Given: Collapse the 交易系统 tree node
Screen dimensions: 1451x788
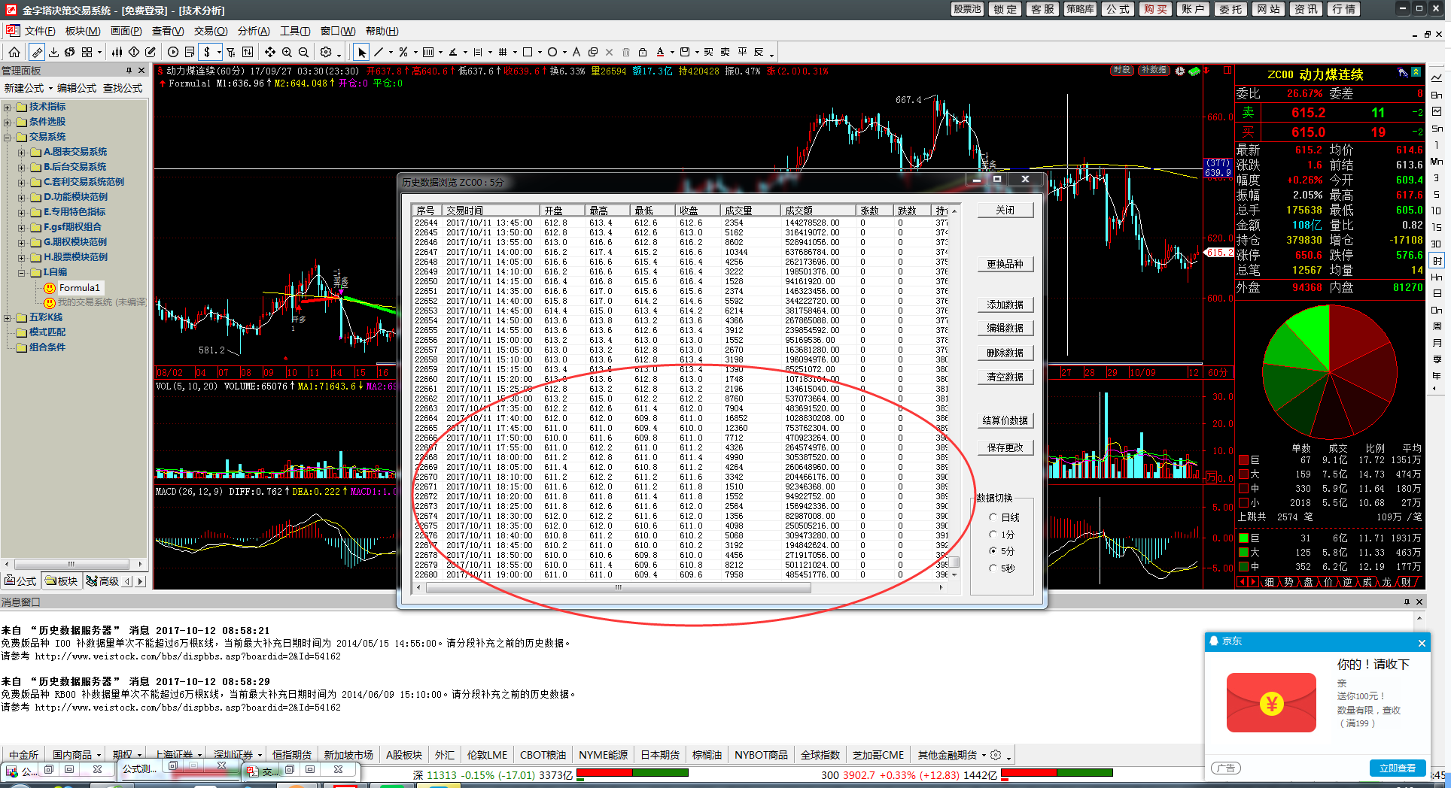Looking at the screenshot, I should 8,137.
